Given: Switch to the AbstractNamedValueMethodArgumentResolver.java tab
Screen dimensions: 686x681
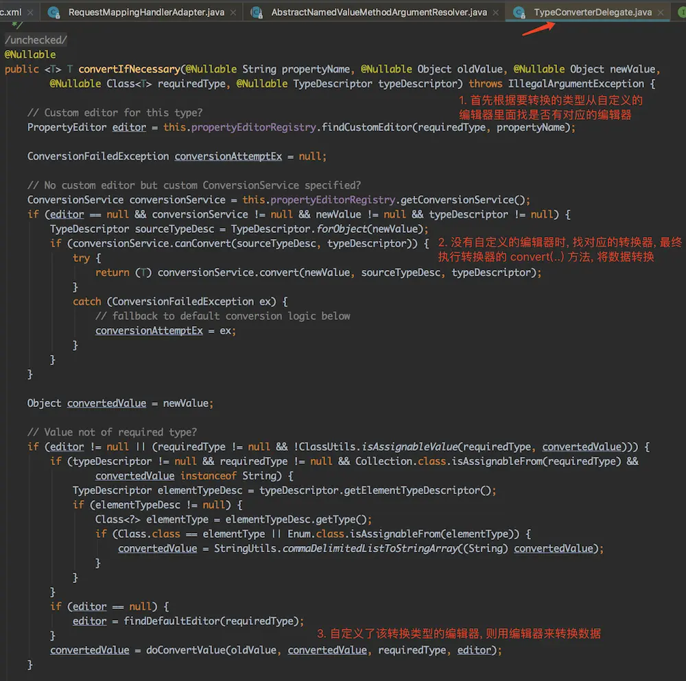Looking at the screenshot, I should pos(379,12).
